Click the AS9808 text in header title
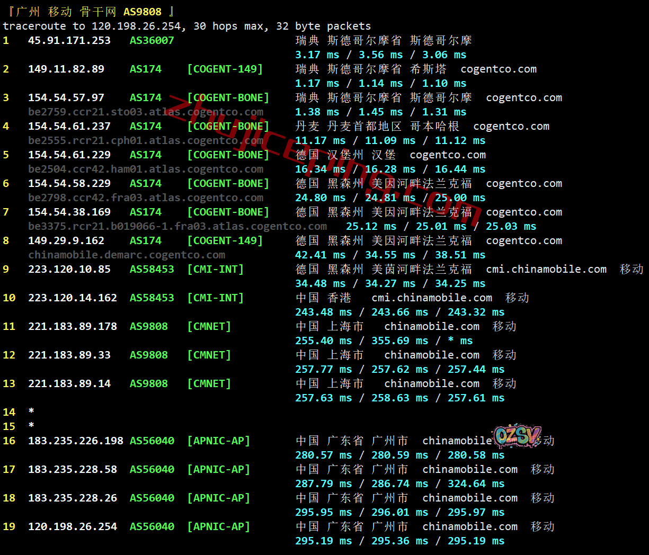Image resolution: width=649 pixels, height=555 pixels. pos(142,12)
